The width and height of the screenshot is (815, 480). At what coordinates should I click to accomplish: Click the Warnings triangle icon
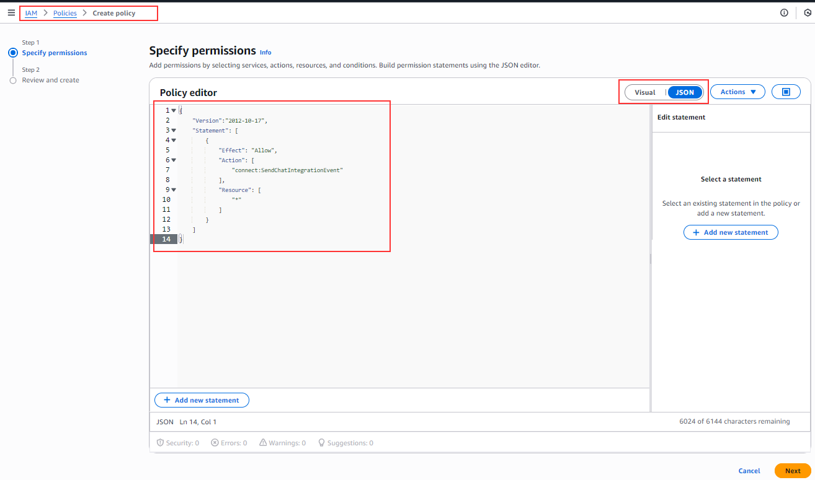[x=263, y=443]
